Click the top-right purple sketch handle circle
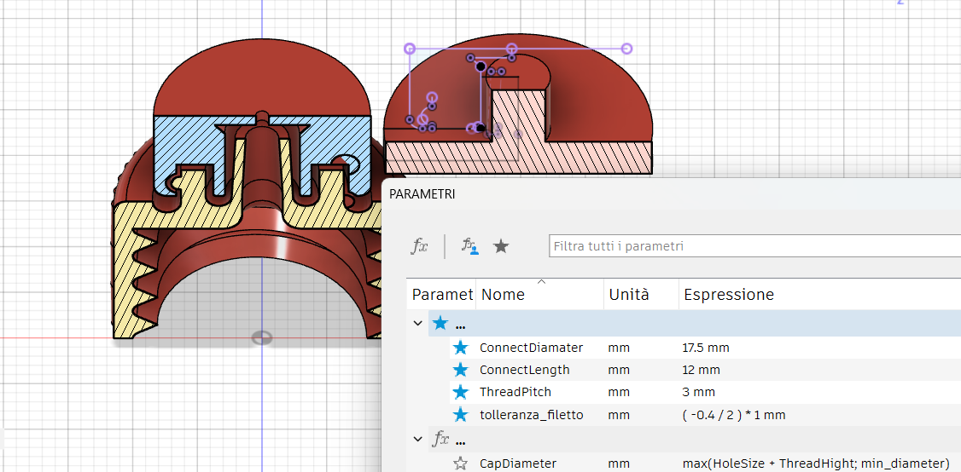 [626, 49]
